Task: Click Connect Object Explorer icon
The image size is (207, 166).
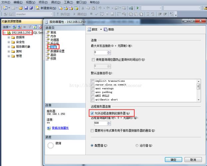Action: (x=14, y=27)
